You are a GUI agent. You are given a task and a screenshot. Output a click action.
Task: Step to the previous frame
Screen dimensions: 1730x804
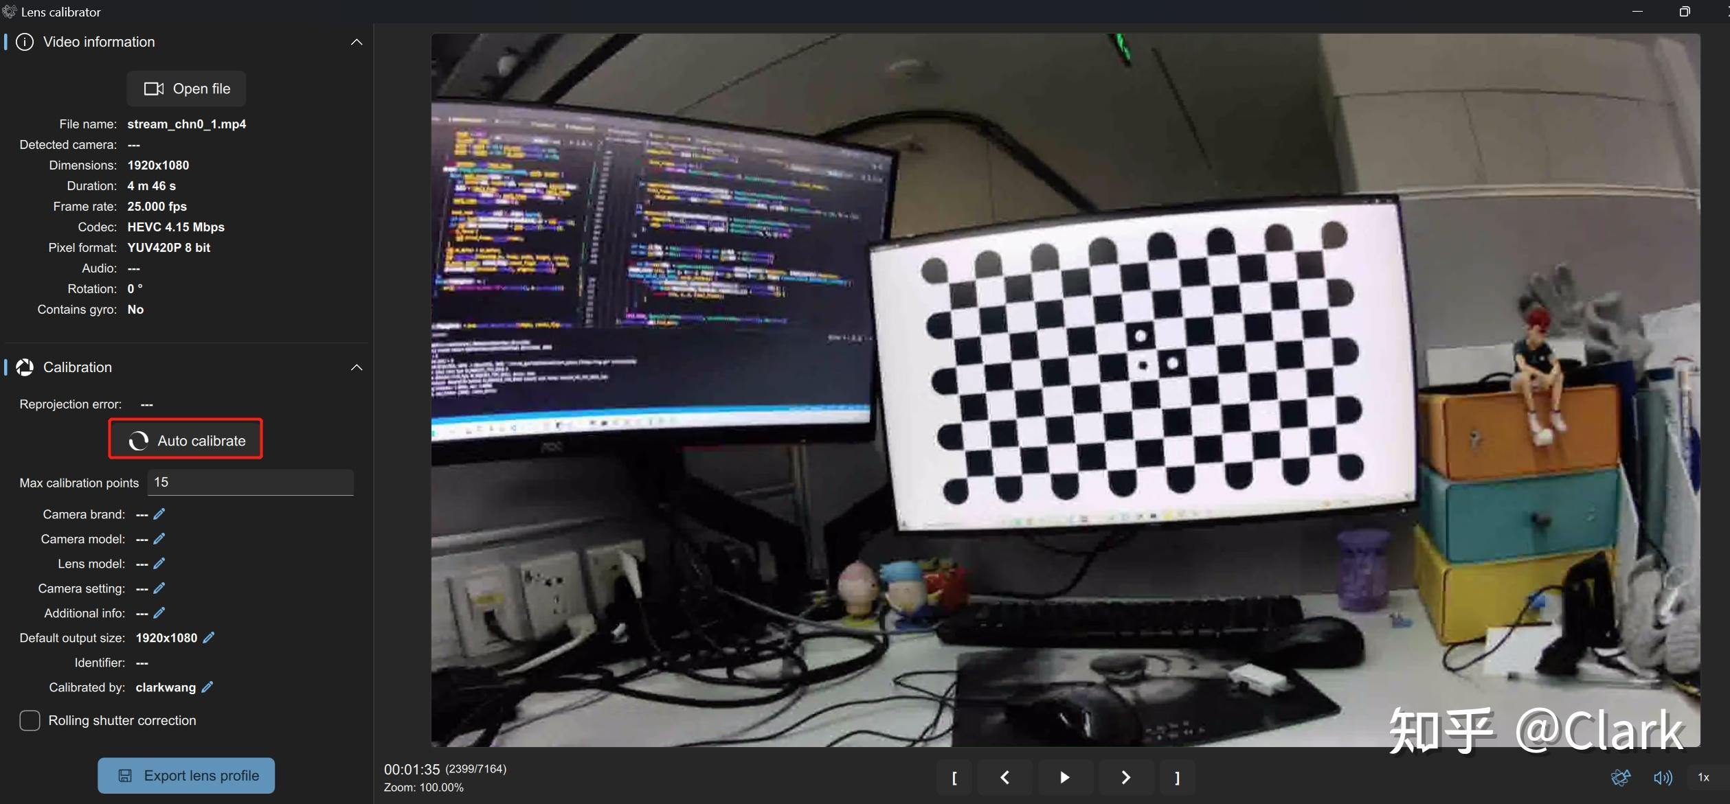[1004, 777]
